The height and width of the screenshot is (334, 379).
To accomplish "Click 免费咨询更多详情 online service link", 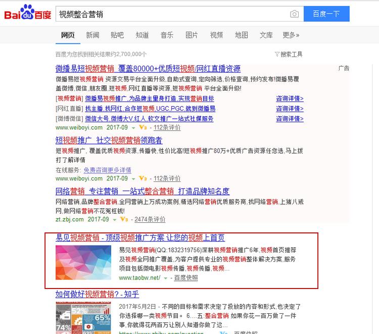I will click(107, 170).
